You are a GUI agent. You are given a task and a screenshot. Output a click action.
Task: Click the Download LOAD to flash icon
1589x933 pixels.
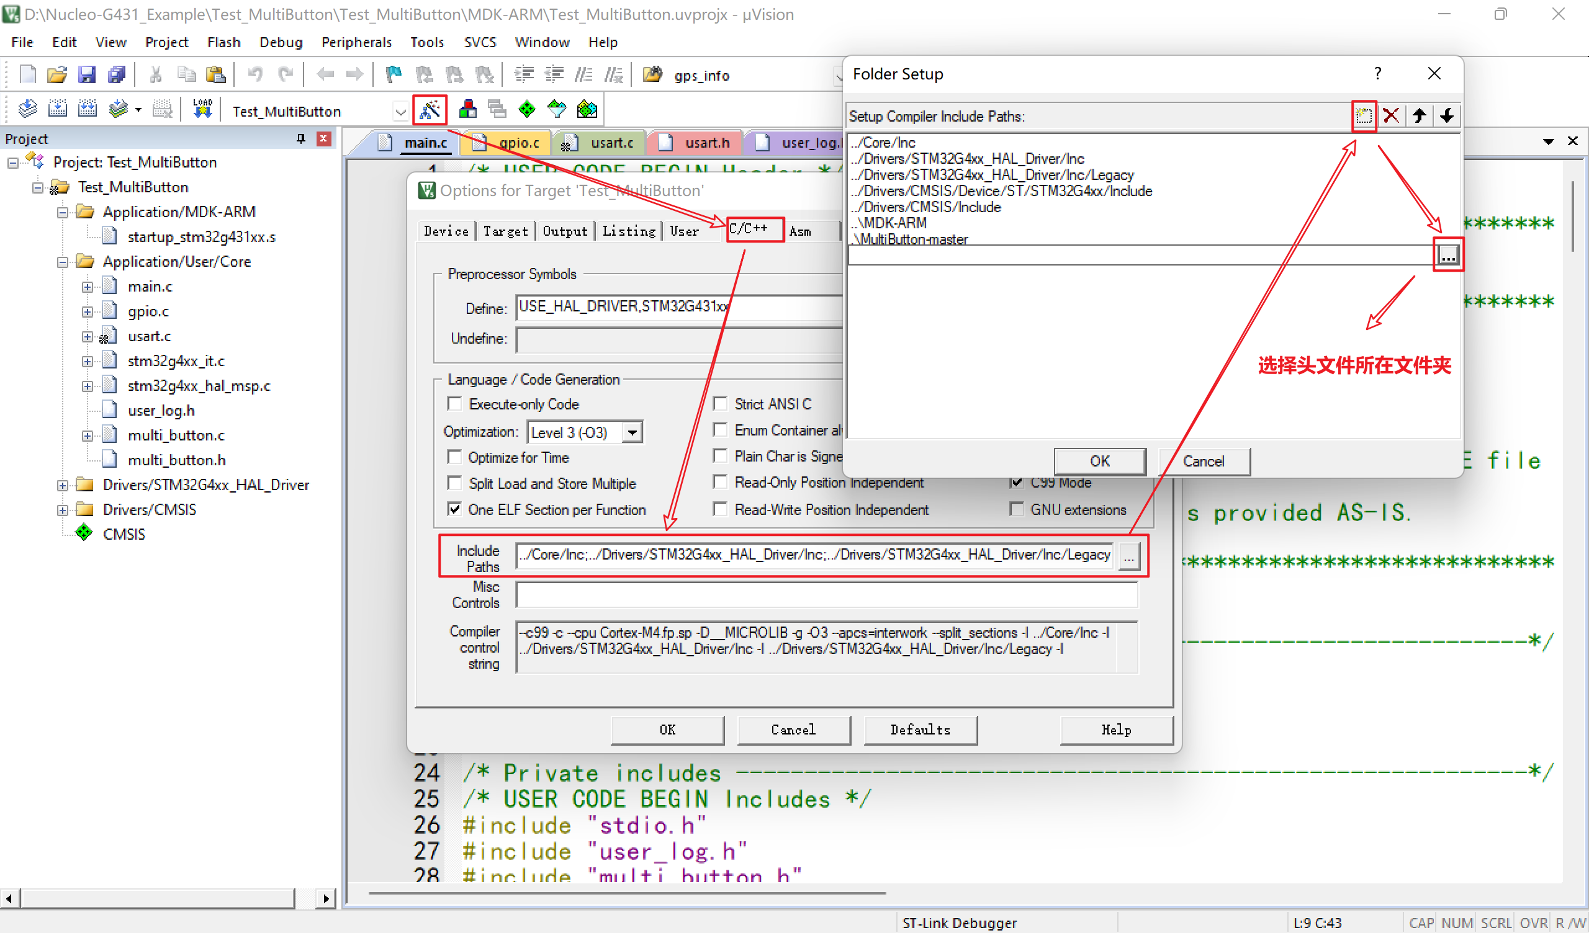point(202,110)
